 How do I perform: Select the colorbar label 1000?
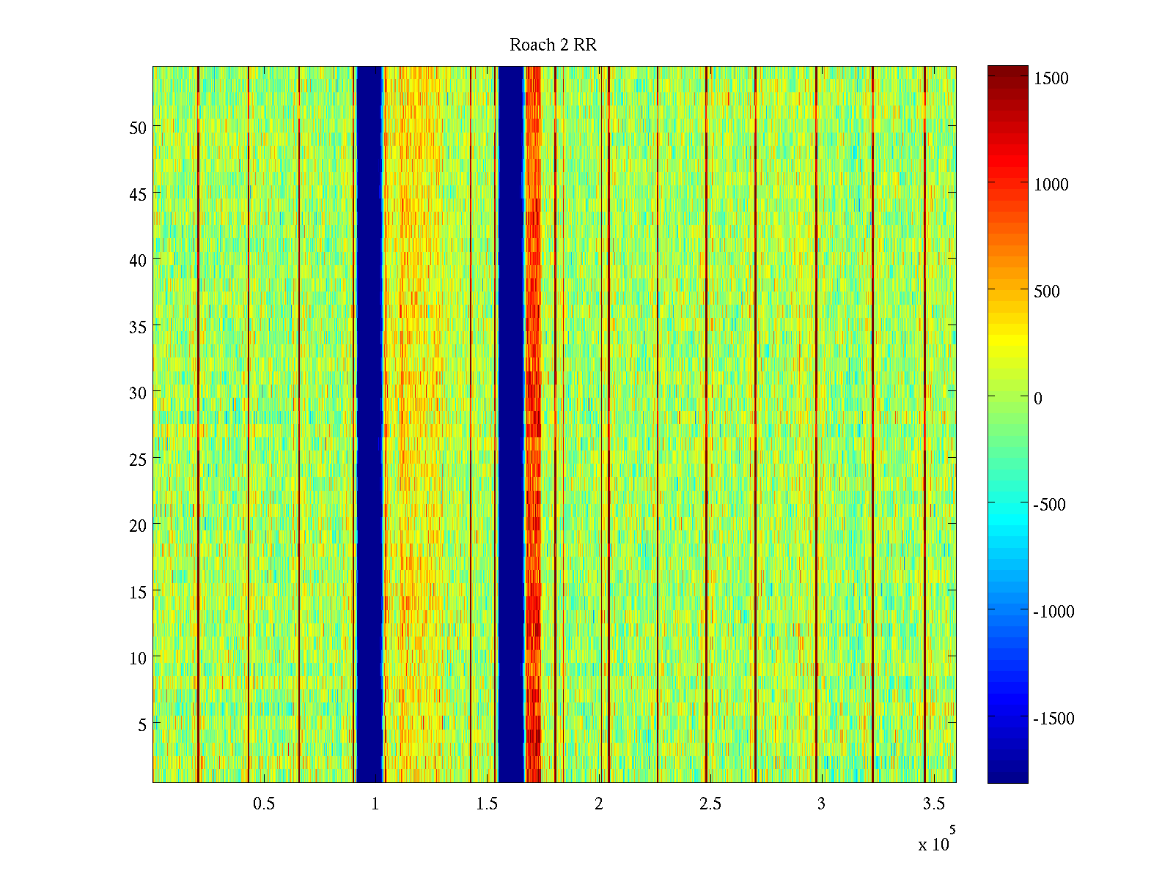[x=1051, y=185]
